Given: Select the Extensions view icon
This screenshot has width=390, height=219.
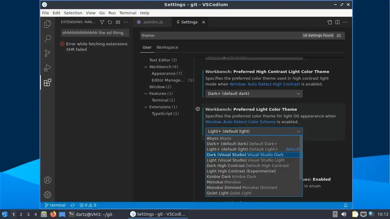Looking at the screenshot, I should click(47, 82).
